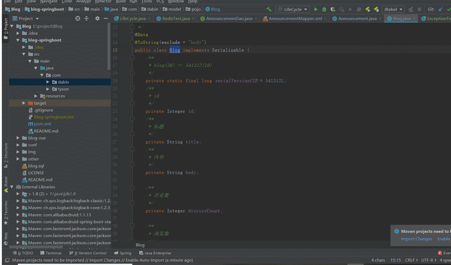Click the Build project hammer icon
This screenshot has width=451, height=265.
point(269,9)
